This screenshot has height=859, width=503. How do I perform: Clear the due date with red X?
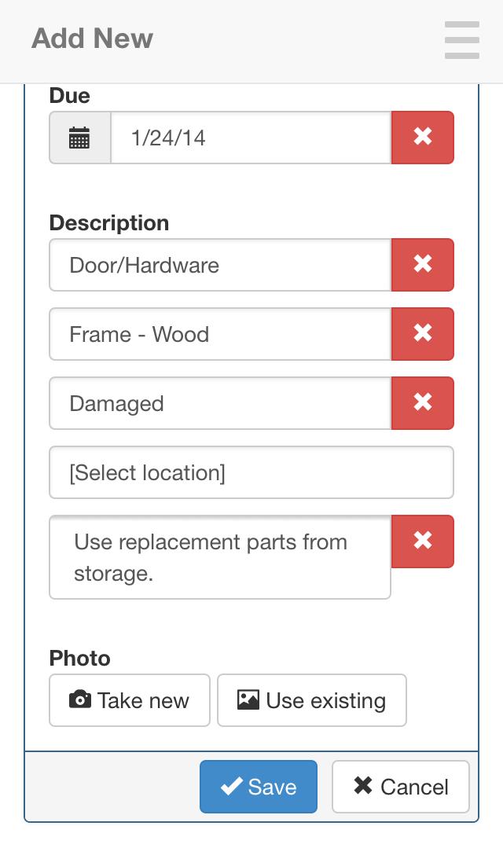coord(423,138)
